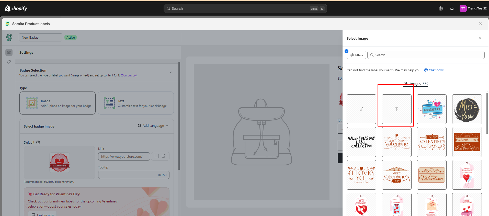Click the Shopify logo

(x=16, y=8)
